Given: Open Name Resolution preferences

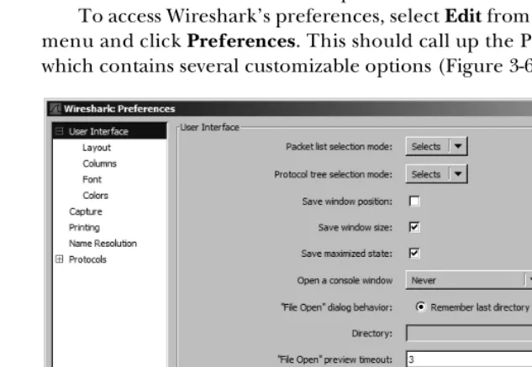Looking at the screenshot, I should [x=103, y=244].
